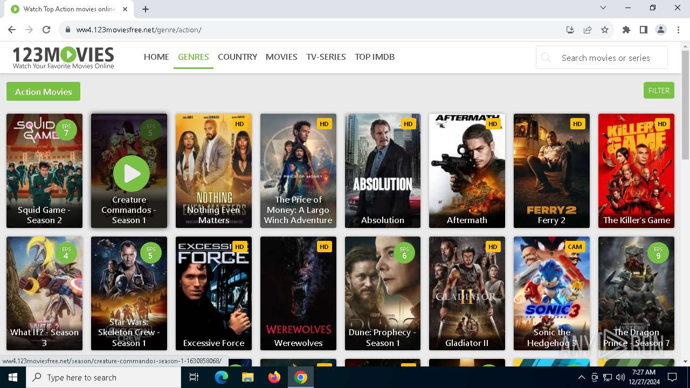Open Star Wars Skeleton Crew poster
This screenshot has height=388, width=690.
point(129,294)
